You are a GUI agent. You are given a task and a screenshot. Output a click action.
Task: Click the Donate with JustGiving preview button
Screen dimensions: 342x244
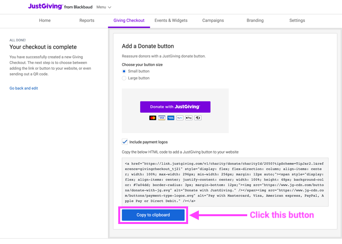(175, 107)
